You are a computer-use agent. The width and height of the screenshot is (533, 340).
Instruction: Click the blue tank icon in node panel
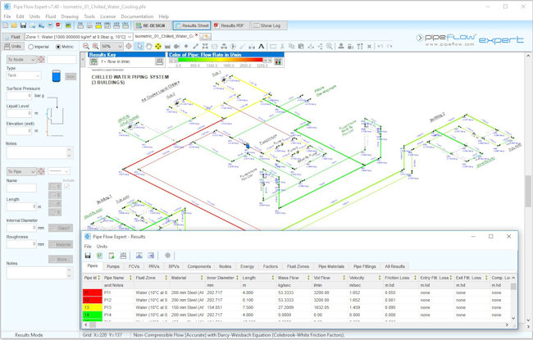click(x=57, y=75)
